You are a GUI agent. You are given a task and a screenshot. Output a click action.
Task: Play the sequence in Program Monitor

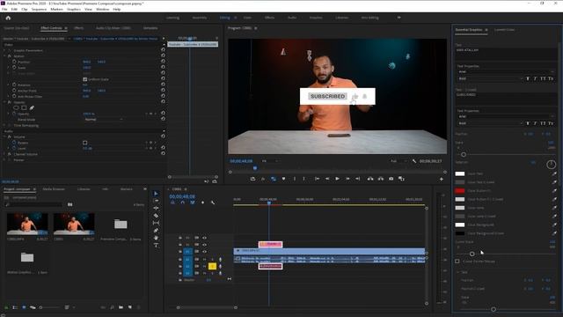click(337, 179)
